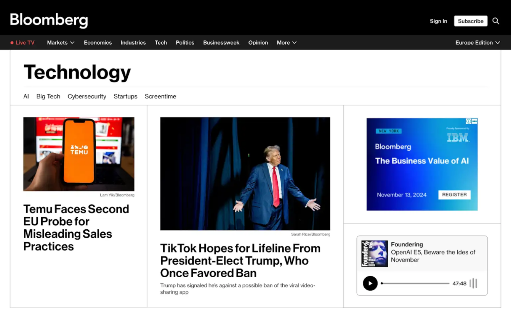511x325 pixels.
Task: Click REGISTER in the IBM ad
Action: [454, 195]
